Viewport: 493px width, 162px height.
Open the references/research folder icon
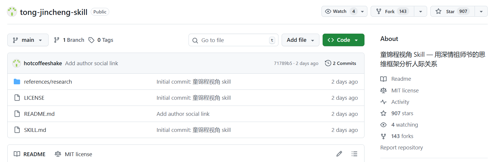[x=17, y=82]
